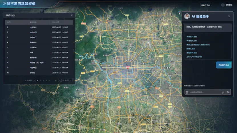Click the 前往工作台 button
The width and height of the screenshot is (237, 133).
click(x=205, y=5)
